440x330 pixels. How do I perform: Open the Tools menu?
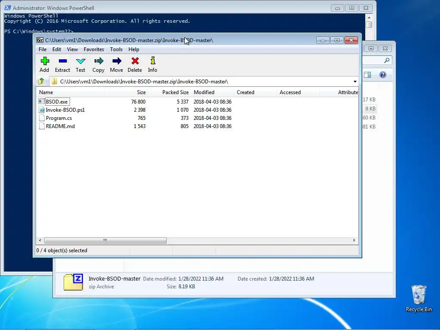point(116,49)
